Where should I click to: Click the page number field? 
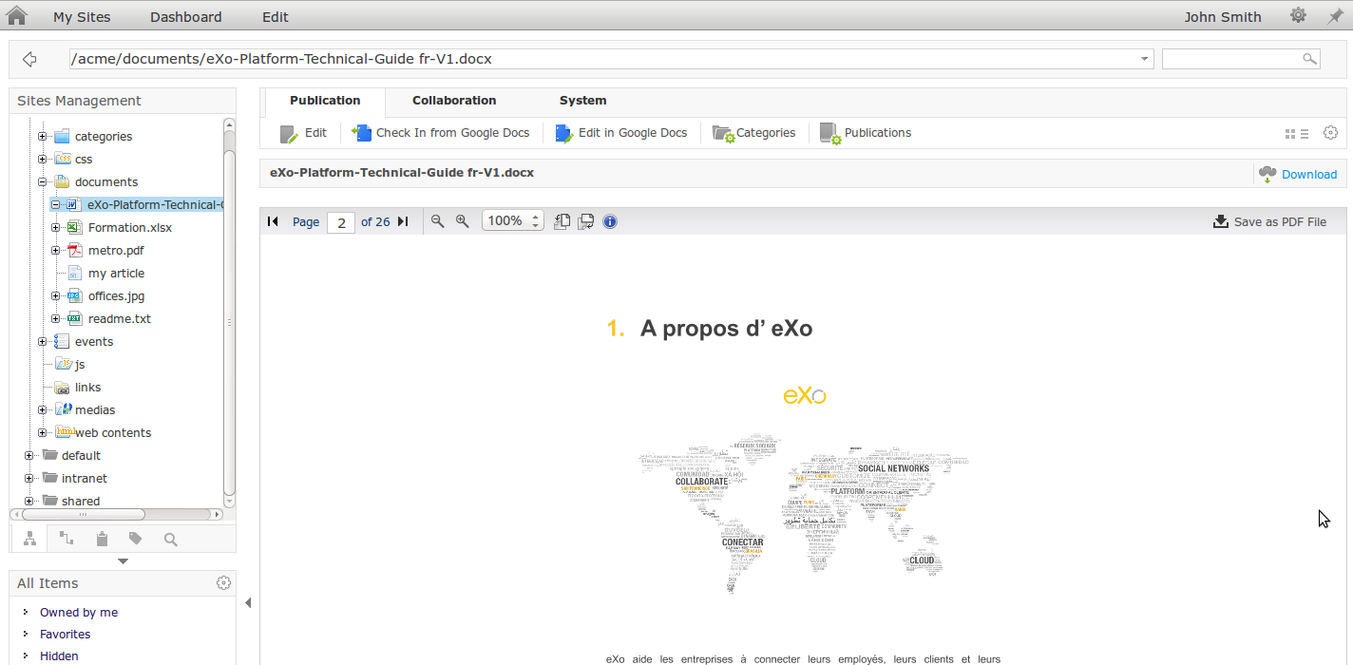point(341,222)
